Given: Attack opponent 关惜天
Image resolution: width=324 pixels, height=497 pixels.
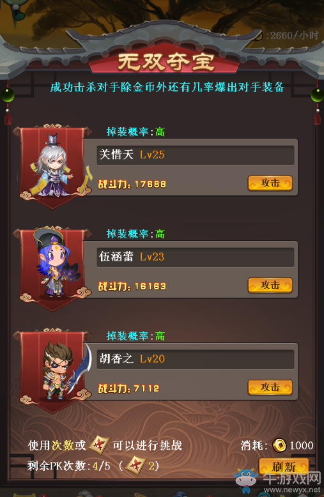Looking at the screenshot, I should [270, 183].
